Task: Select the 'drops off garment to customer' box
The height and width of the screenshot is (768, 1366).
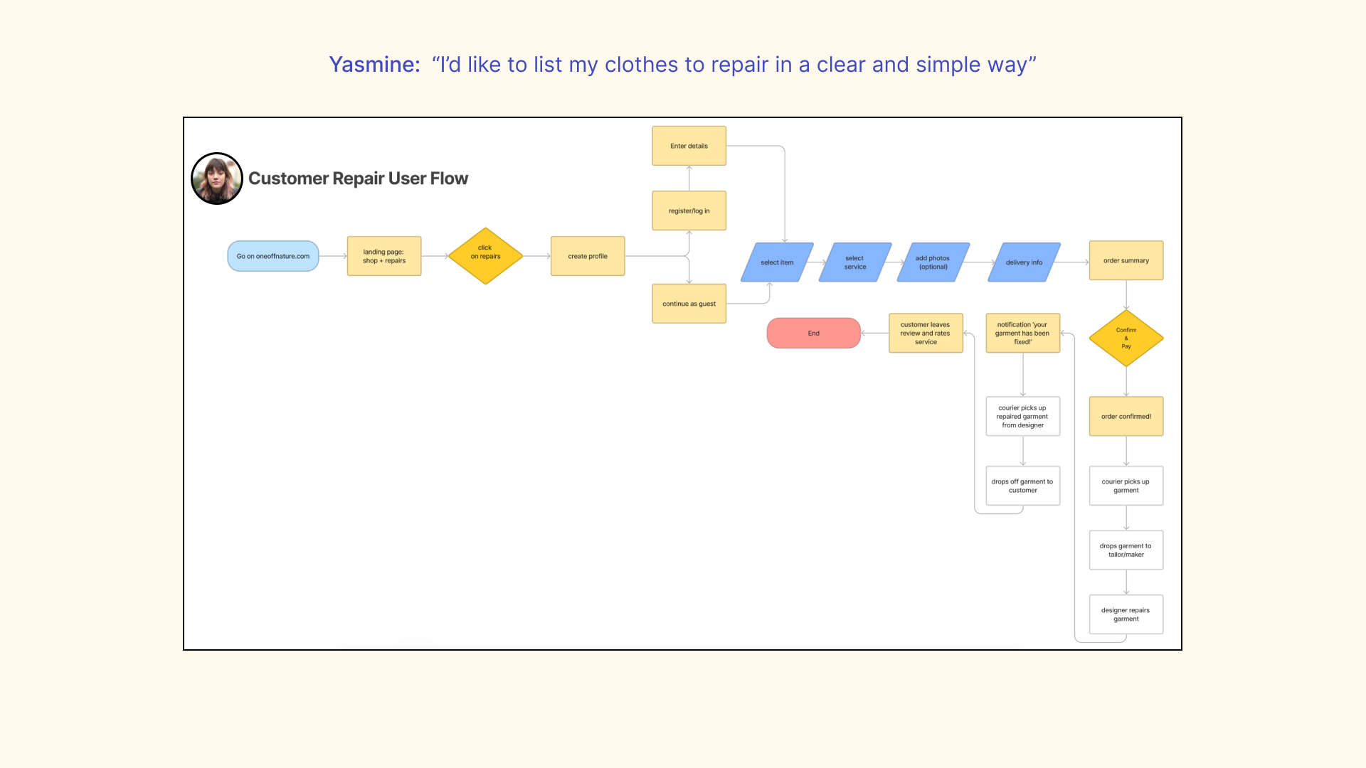Action: pos(1022,486)
